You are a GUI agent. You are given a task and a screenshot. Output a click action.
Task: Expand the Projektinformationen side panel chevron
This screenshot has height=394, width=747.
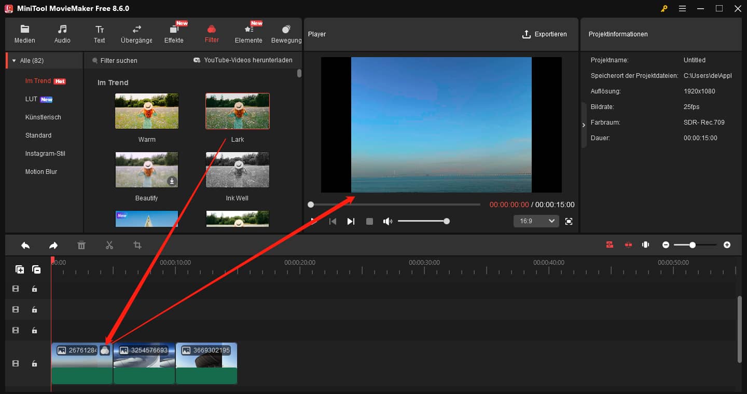(583, 125)
